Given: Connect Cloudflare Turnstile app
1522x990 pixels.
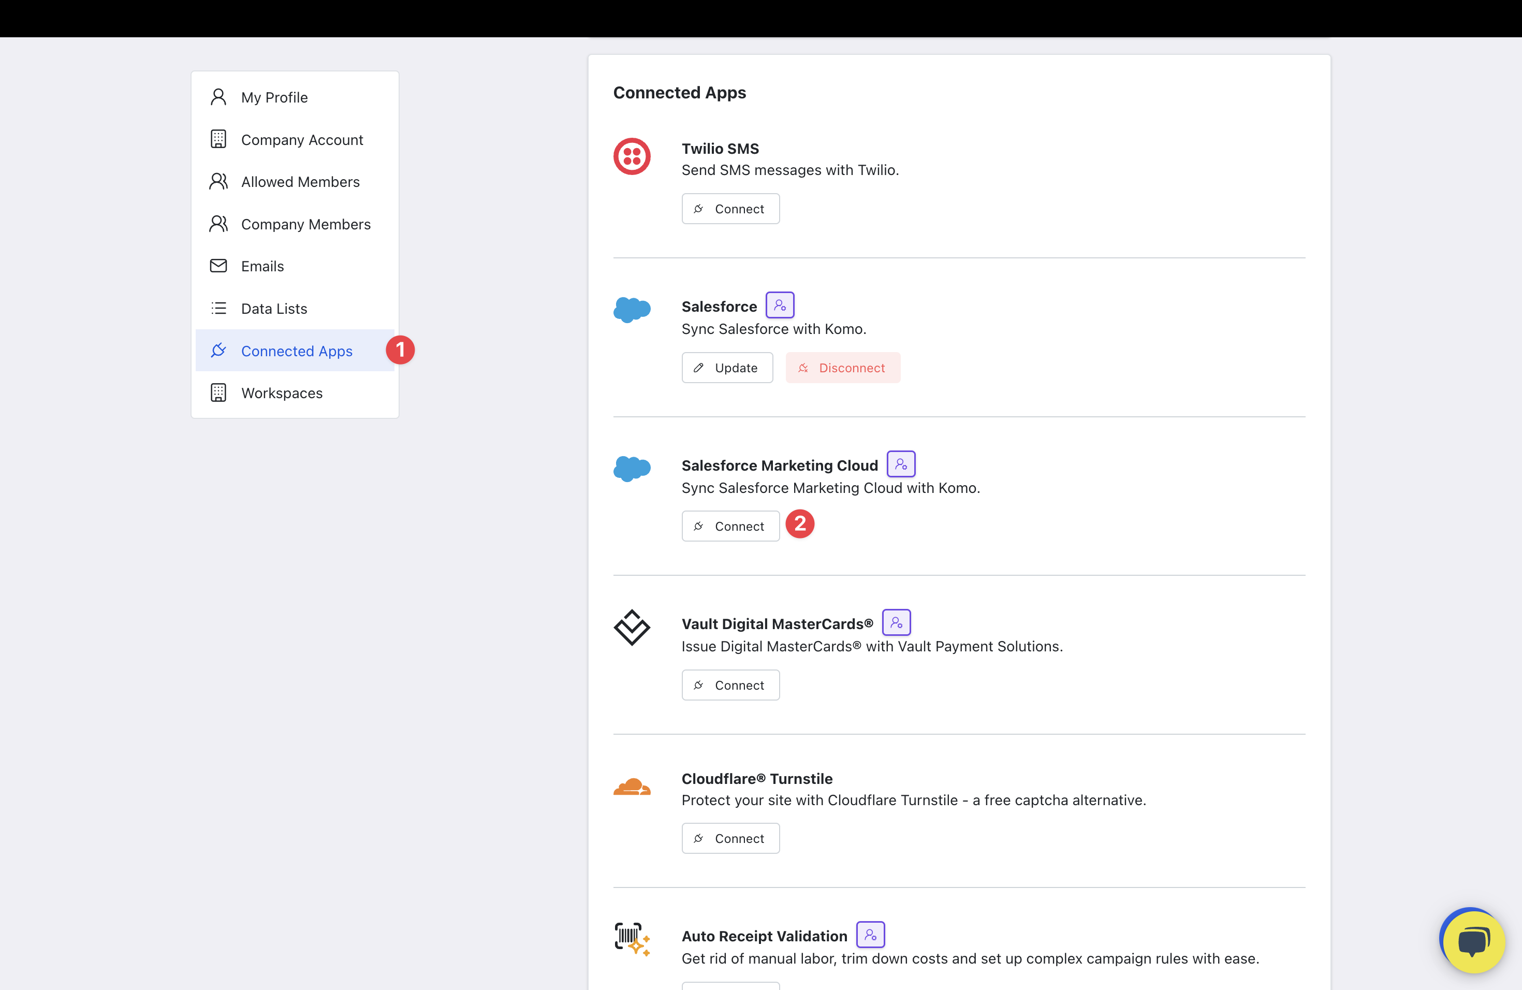Looking at the screenshot, I should point(730,838).
